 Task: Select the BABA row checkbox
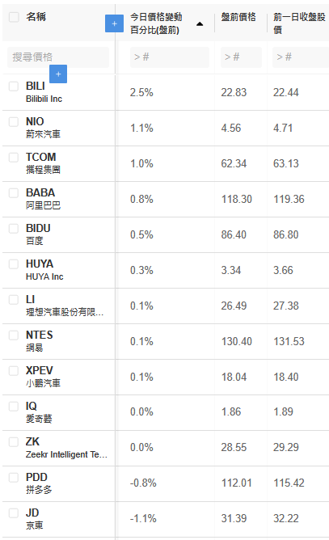point(14,193)
